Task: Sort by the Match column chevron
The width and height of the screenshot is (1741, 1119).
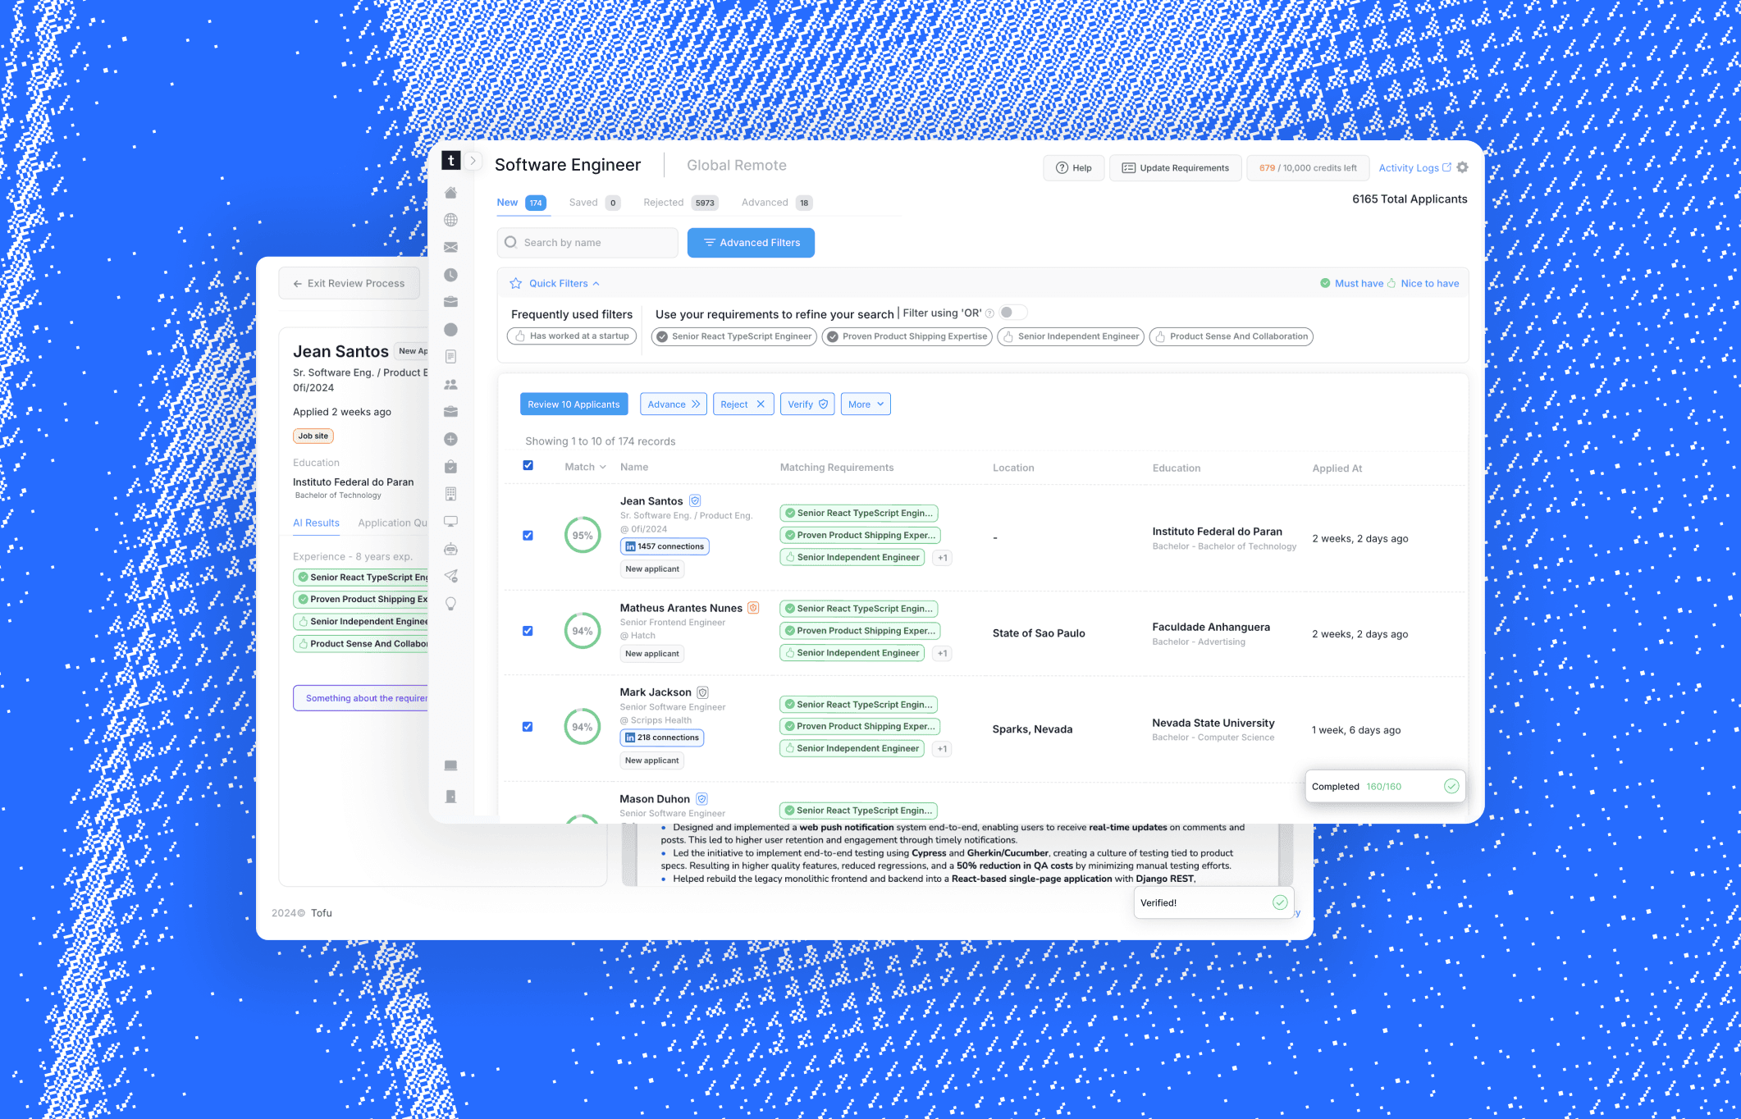Action: pos(602,467)
